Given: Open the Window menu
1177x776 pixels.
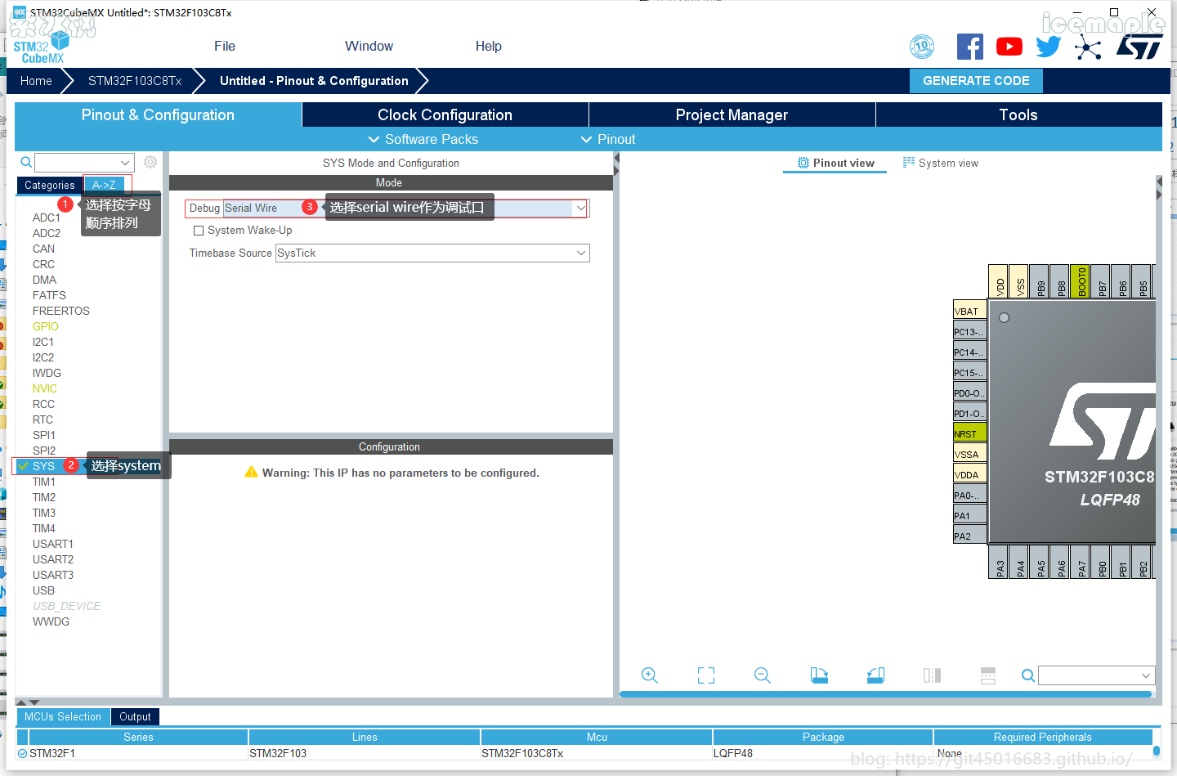Looking at the screenshot, I should [x=369, y=47].
